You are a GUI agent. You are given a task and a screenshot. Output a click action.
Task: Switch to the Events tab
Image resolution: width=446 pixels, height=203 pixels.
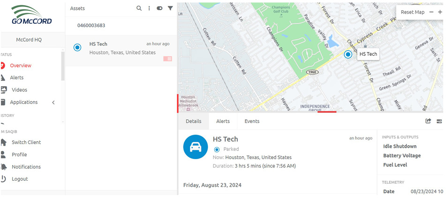tap(252, 121)
